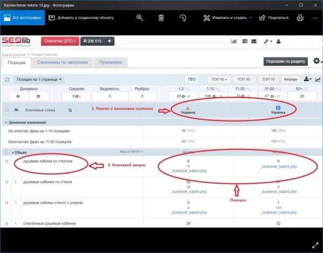Screen dimensions: 323x253
Task: Open the bar chart statistics icon
Action: tap(234, 42)
